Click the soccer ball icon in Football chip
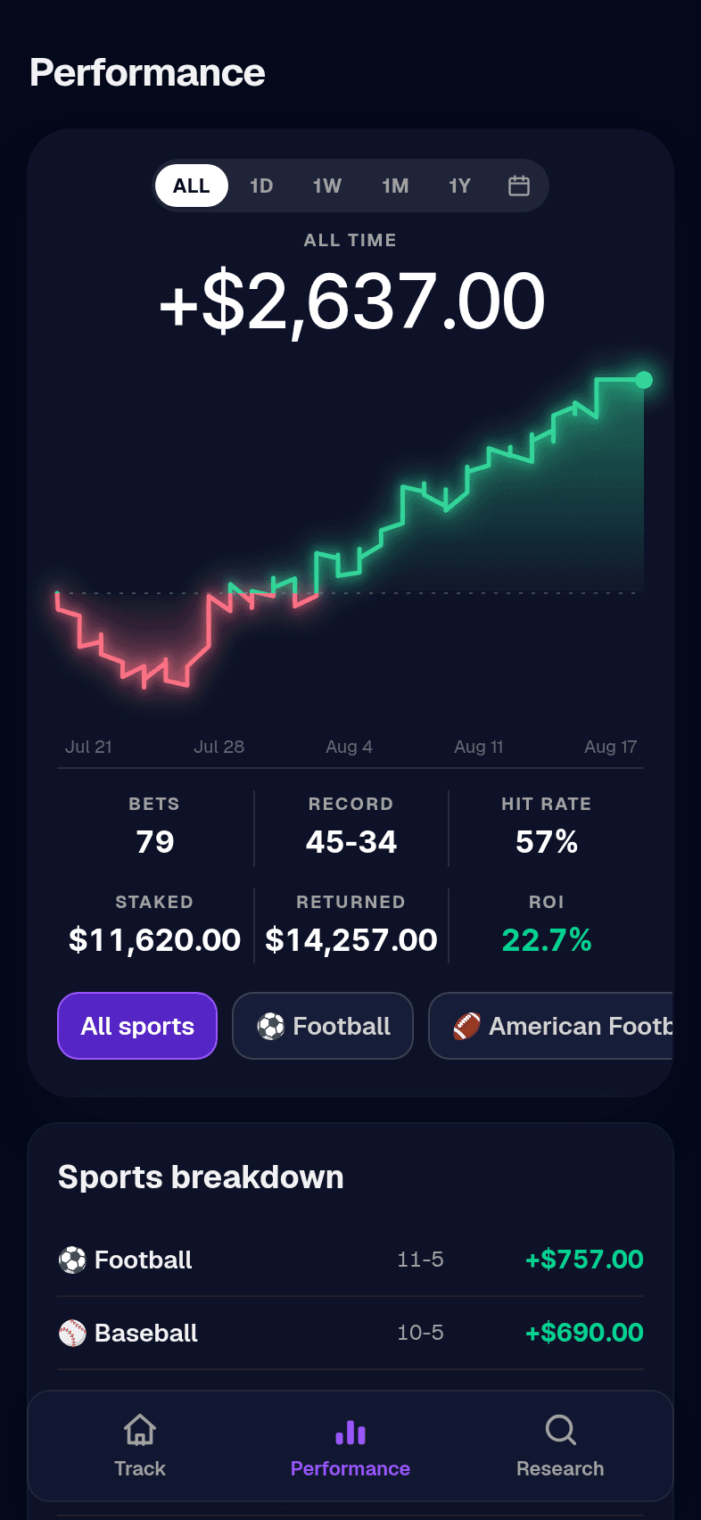701x1520 pixels. (271, 1026)
